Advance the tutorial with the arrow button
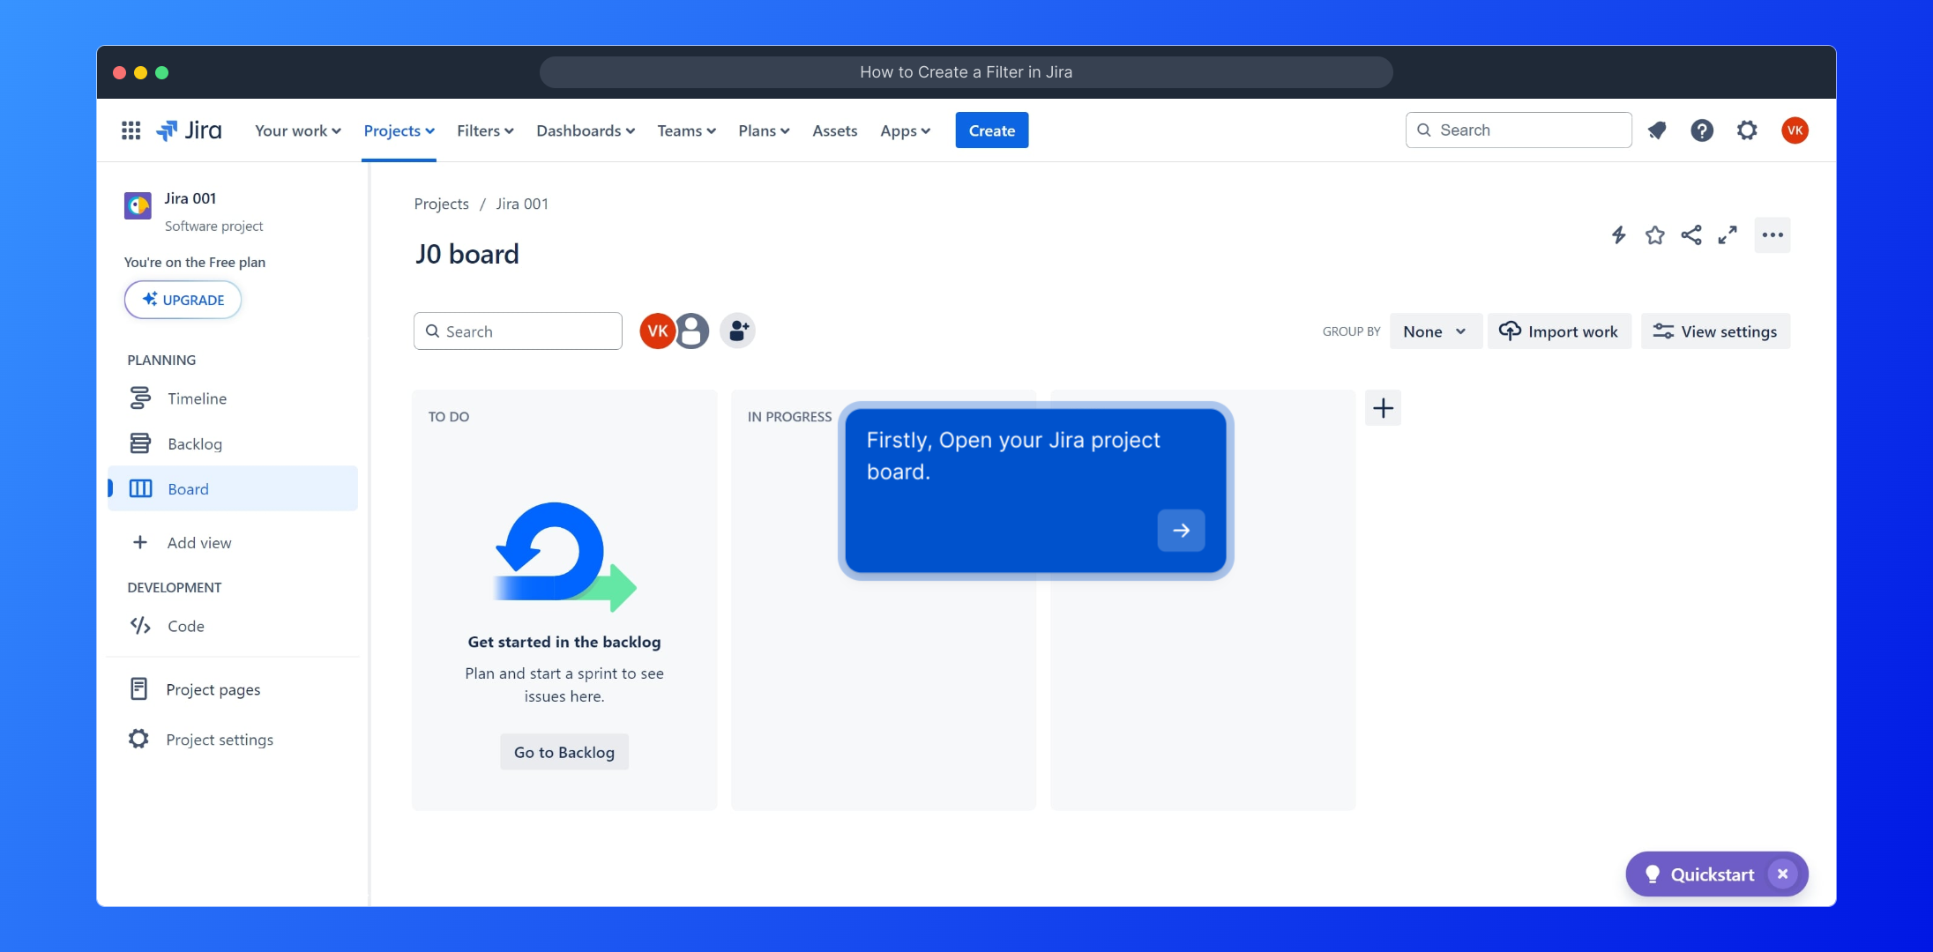This screenshot has height=952, width=1933. pos(1181,531)
